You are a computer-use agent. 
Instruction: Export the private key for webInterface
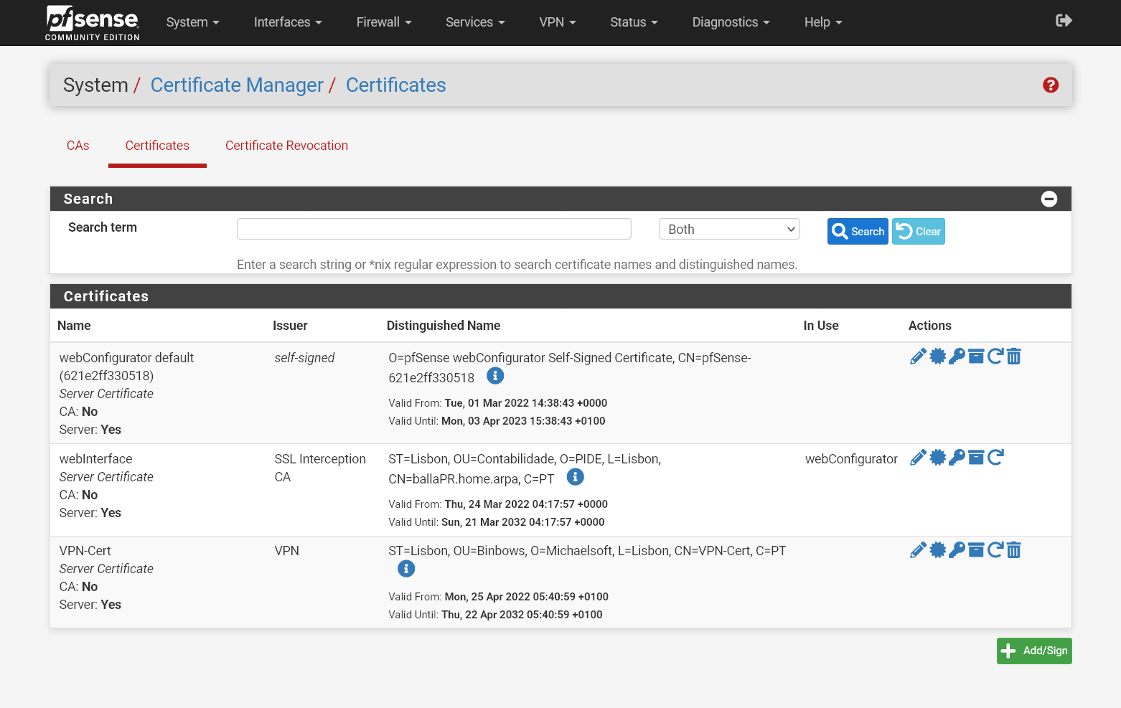tap(957, 457)
